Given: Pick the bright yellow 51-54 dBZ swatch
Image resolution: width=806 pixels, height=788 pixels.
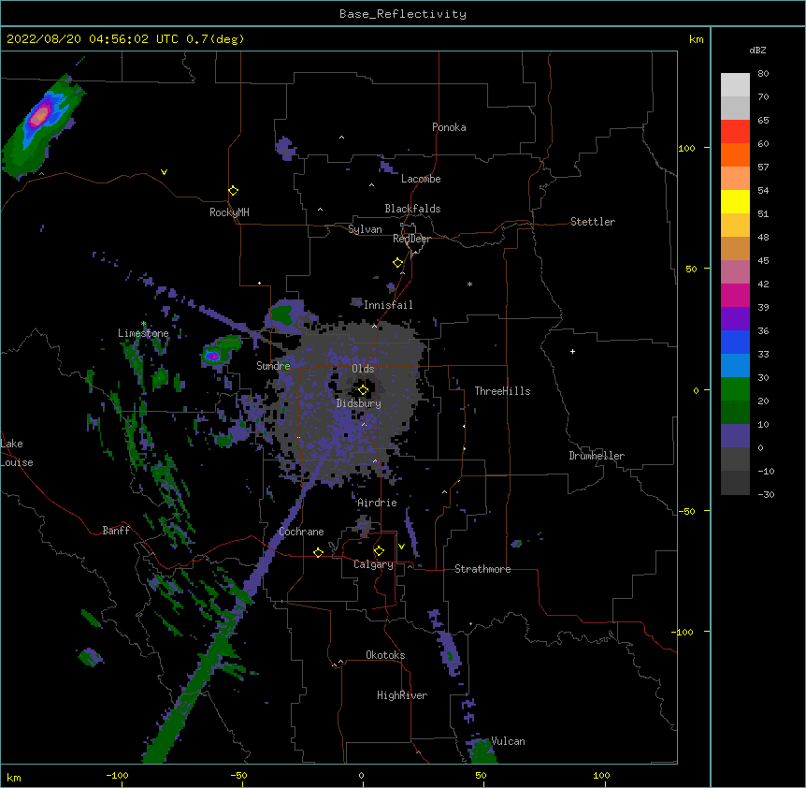Looking at the screenshot, I should click(735, 201).
